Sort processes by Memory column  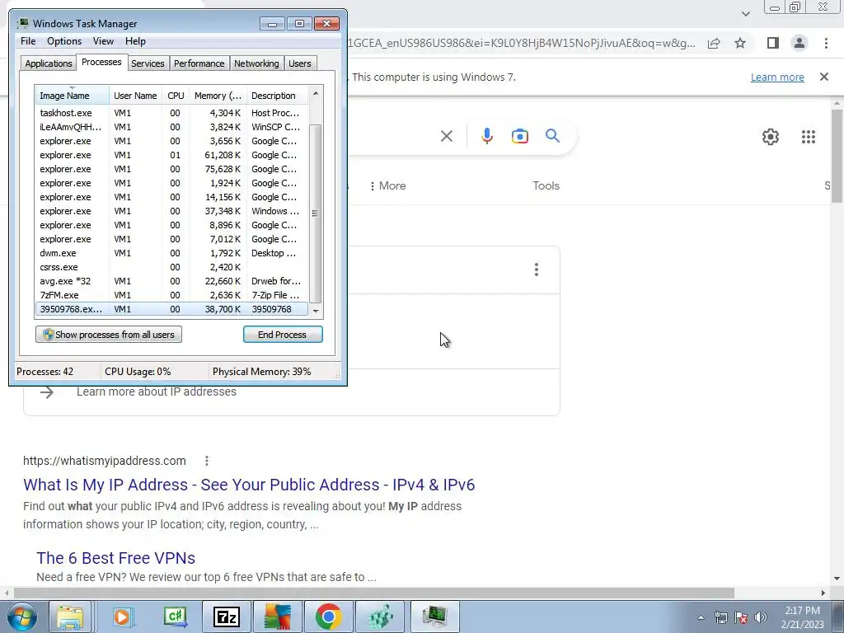218,96
